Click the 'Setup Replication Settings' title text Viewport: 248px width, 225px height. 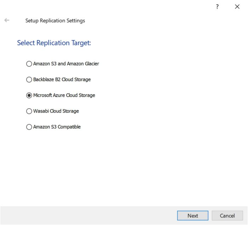click(55, 21)
